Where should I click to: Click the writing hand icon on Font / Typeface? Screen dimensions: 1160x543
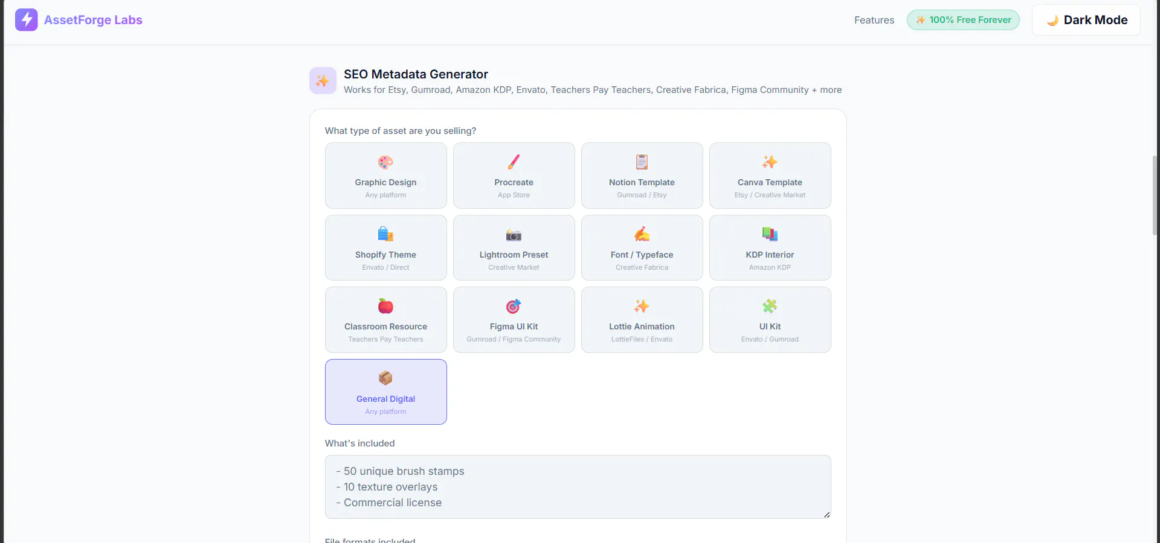[642, 234]
